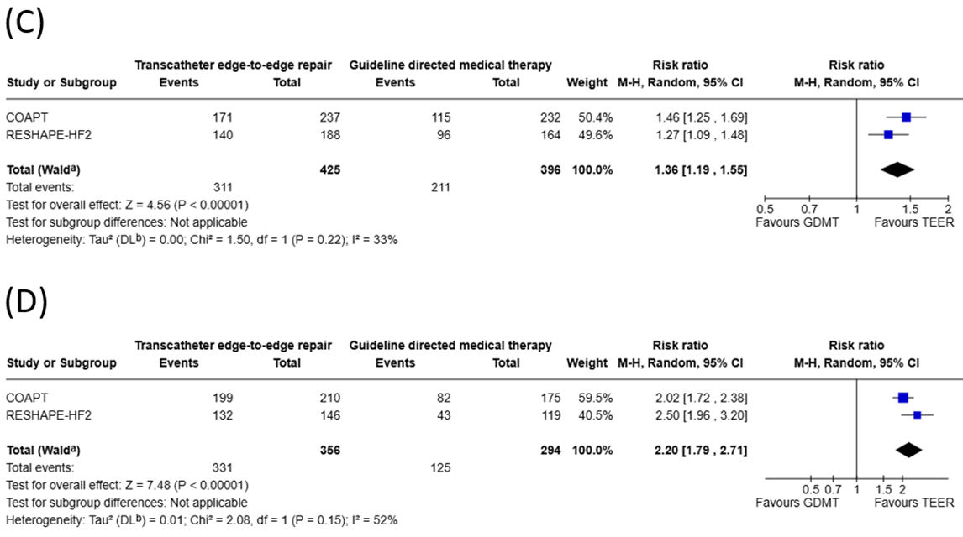The height and width of the screenshot is (537, 963).
Task: Click the 59.5% weight value
Action: tap(595, 397)
